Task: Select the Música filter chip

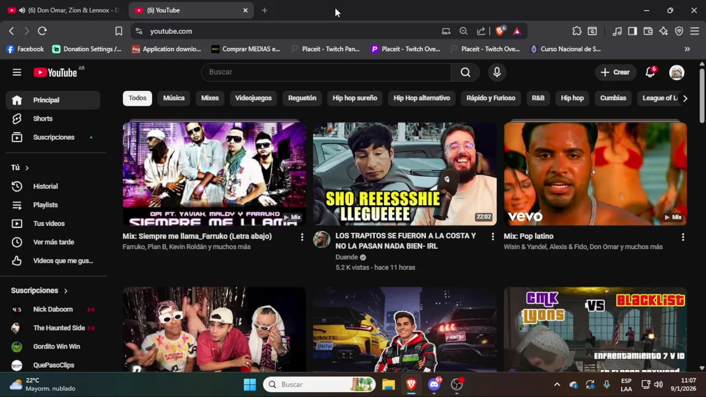Action: [174, 98]
